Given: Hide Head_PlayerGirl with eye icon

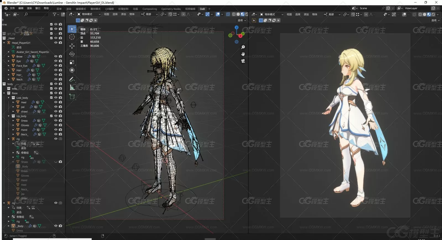Looking at the screenshot, I should click(x=56, y=43).
